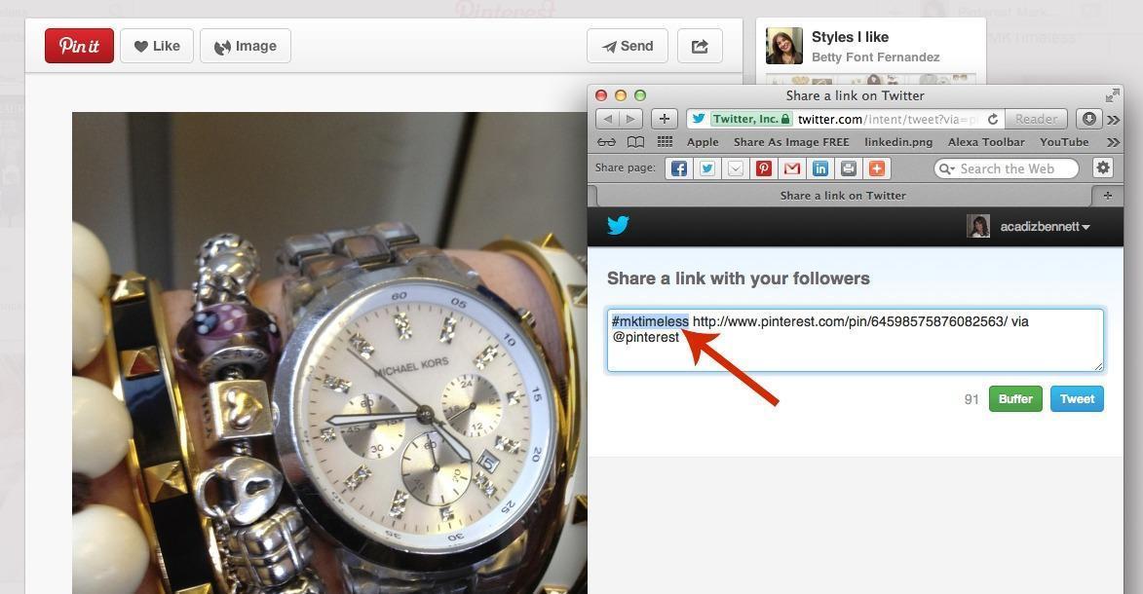The width and height of the screenshot is (1143, 594).
Task: Expand toolbar overflow chevrons next to Downloads
Action: (x=1113, y=120)
